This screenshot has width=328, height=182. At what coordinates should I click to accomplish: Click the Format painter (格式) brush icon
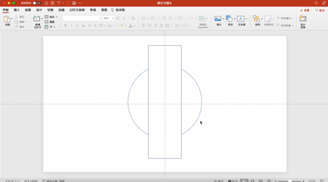coord(16,27)
